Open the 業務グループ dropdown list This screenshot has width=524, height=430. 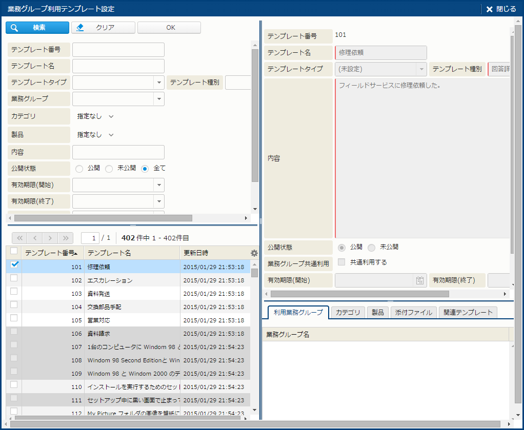tap(158, 99)
